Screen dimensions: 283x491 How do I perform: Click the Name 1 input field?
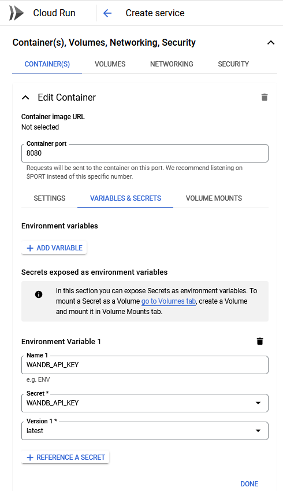click(145, 365)
